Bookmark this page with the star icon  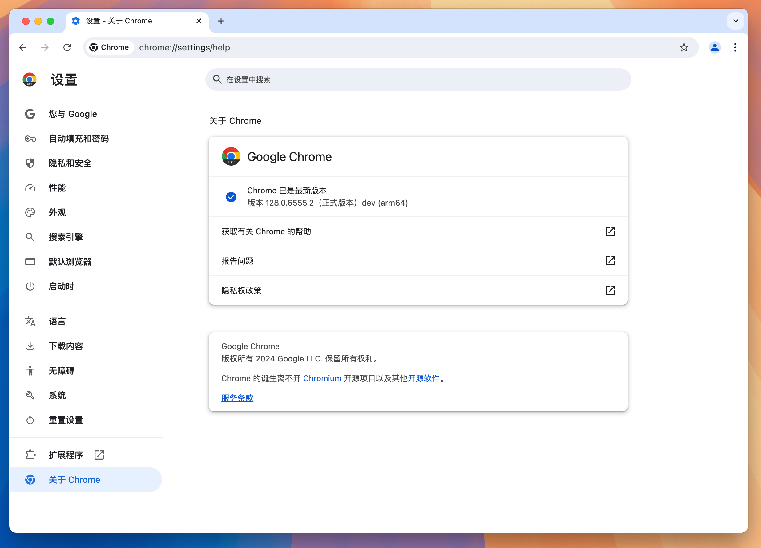[x=684, y=47]
